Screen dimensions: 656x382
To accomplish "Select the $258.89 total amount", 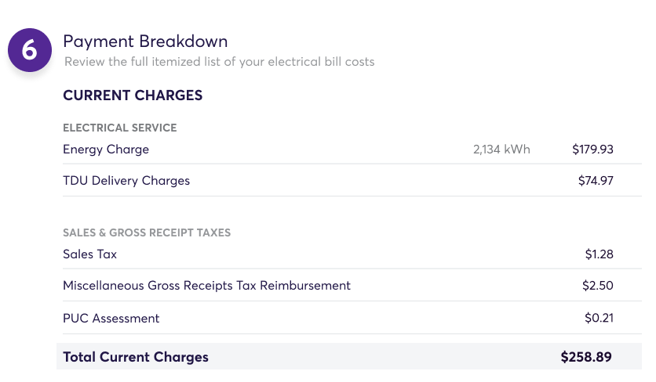I will pyautogui.click(x=585, y=357).
